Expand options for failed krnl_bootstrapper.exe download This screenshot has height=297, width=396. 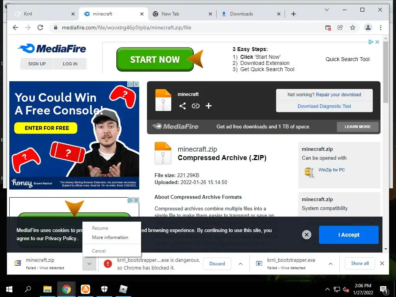(330, 264)
